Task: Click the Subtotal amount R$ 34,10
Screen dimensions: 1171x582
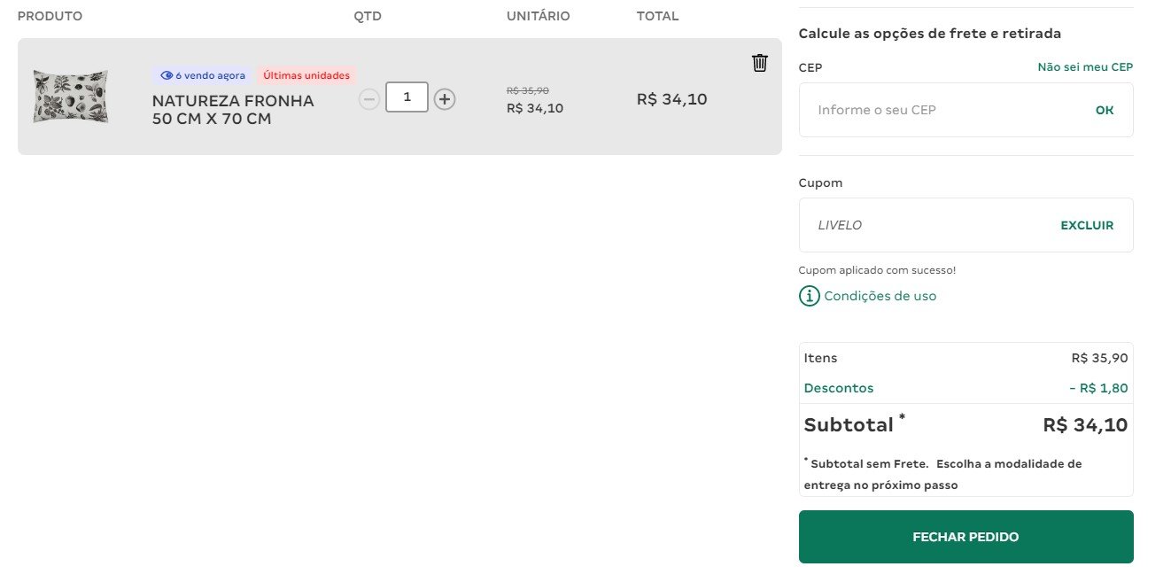Action: point(1085,425)
